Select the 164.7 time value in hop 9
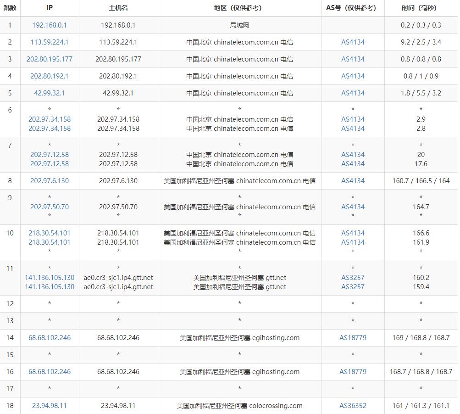Image resolution: width=460 pixels, height=414 pixels. pyautogui.click(x=421, y=207)
